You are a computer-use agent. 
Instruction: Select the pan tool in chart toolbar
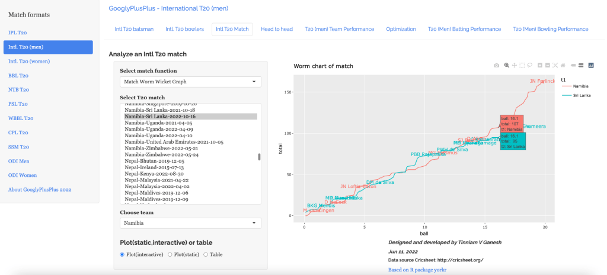click(x=514, y=66)
